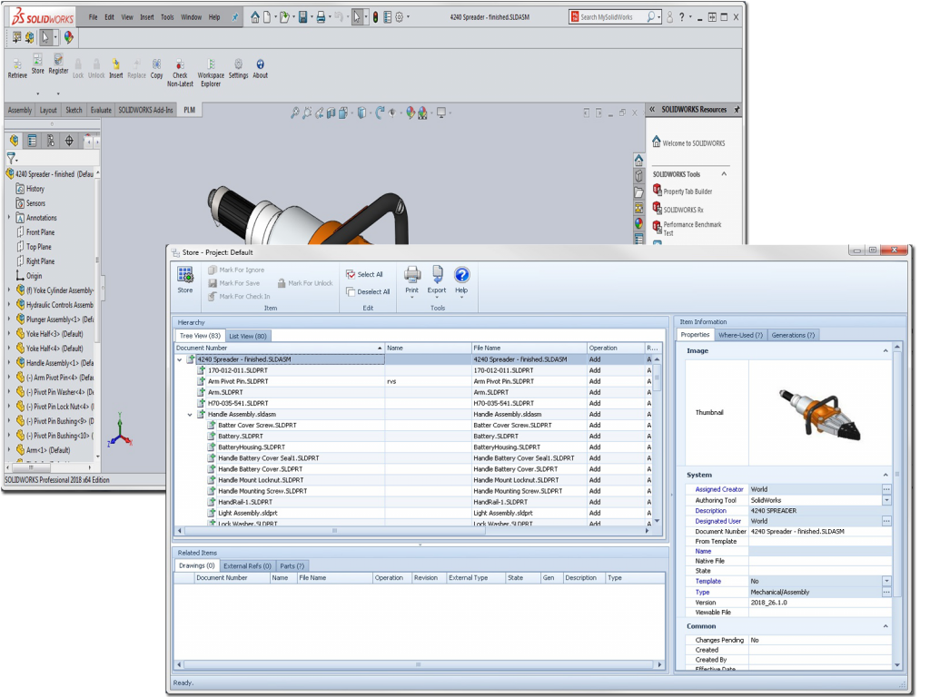930x697 pixels.
Task: Collapse the Common properties section
Action: pos(885,626)
